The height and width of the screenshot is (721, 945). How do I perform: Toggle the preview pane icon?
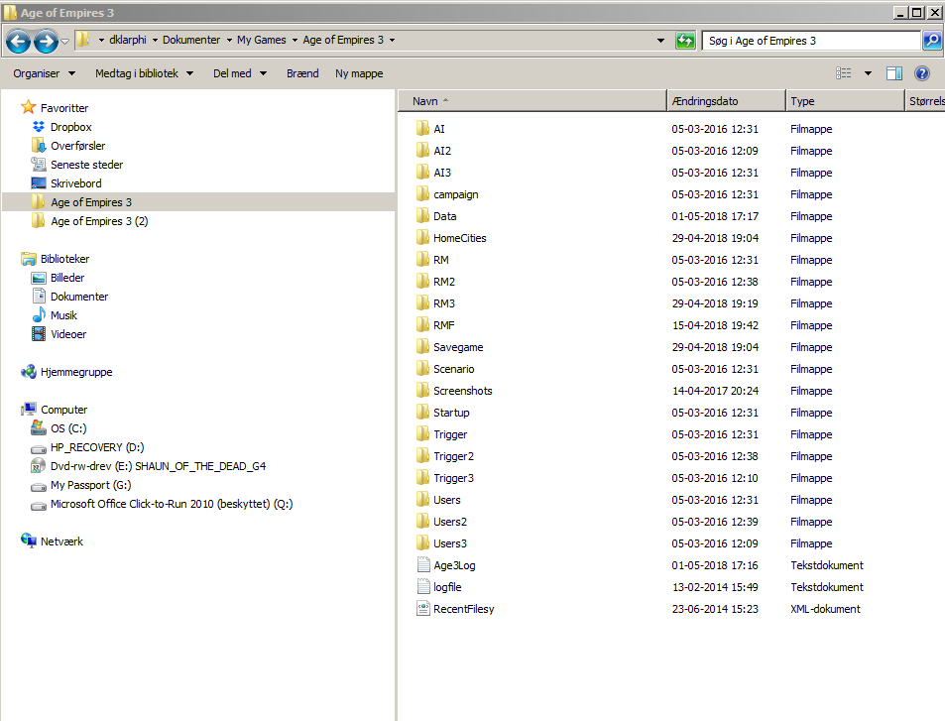[894, 73]
